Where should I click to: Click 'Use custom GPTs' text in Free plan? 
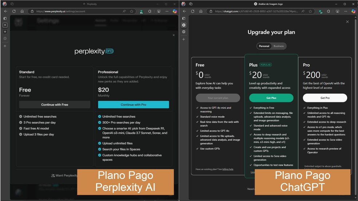click(x=210, y=149)
